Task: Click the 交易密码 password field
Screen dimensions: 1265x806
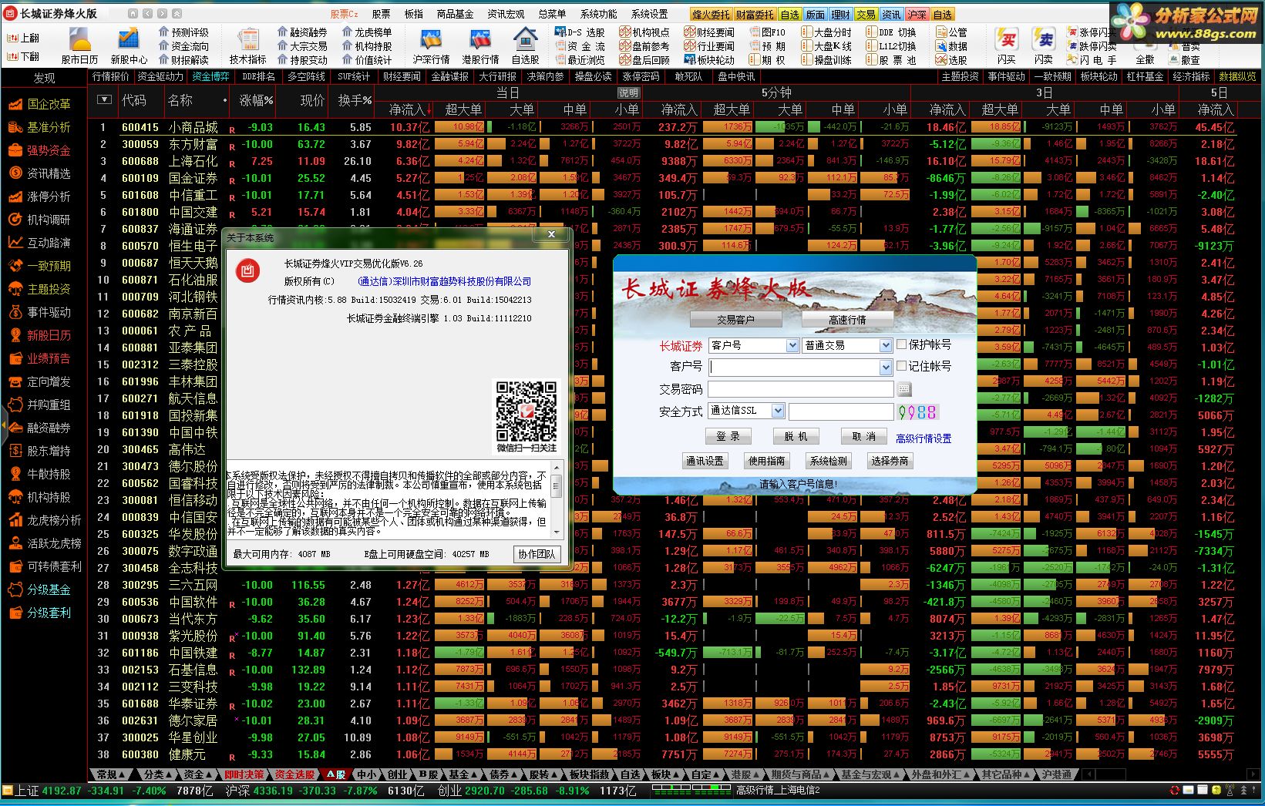Action: pyautogui.click(x=800, y=389)
